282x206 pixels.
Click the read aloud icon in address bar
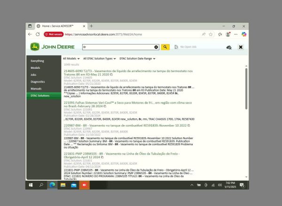pyautogui.click(x=204, y=34)
